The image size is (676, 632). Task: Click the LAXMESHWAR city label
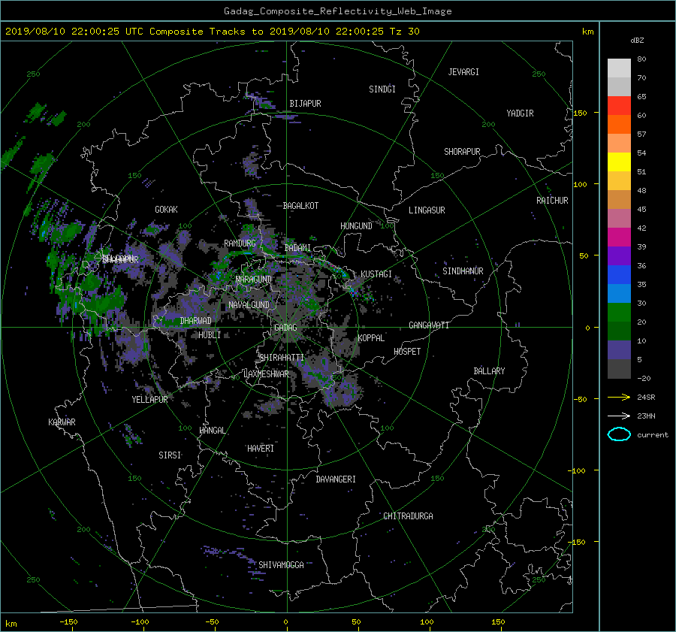266,374
